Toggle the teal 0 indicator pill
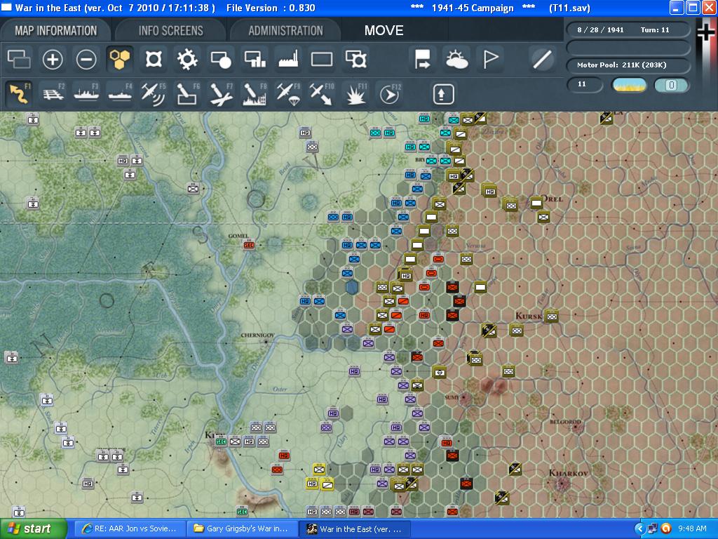The image size is (718, 539). 671,85
